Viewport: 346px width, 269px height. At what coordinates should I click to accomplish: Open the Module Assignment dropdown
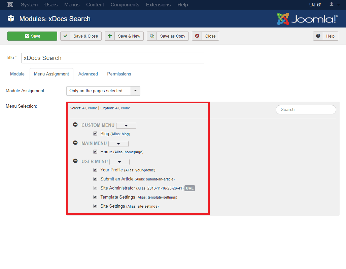pos(103,91)
